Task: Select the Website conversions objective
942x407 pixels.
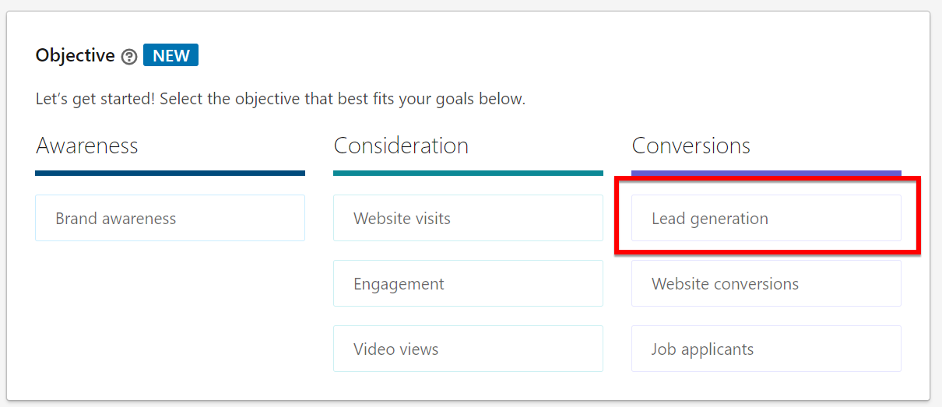Action: 766,283
